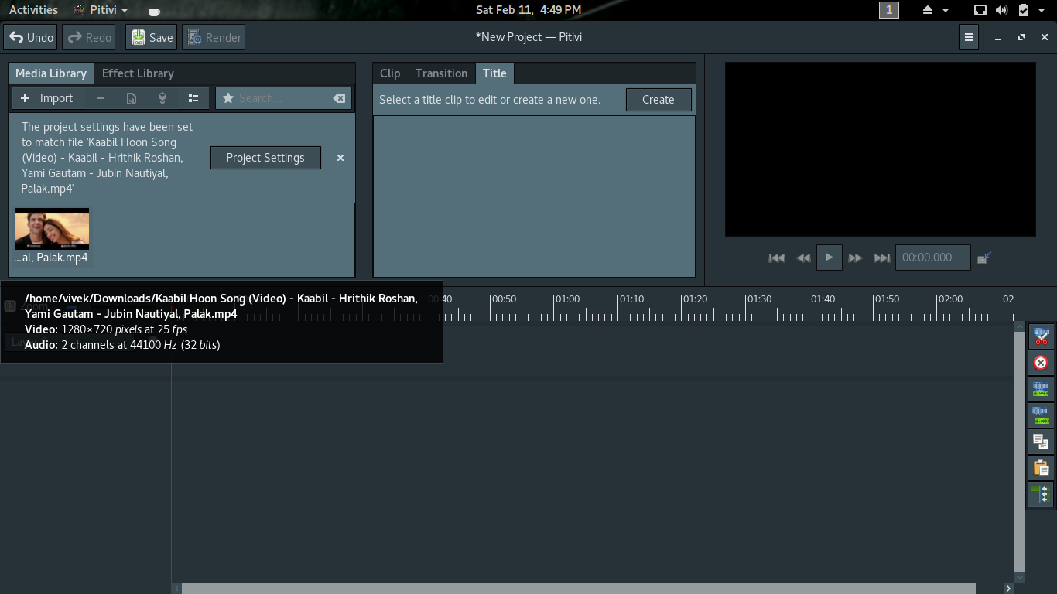
Task: Click the coffee cup icon in top bar
Action: (155, 11)
